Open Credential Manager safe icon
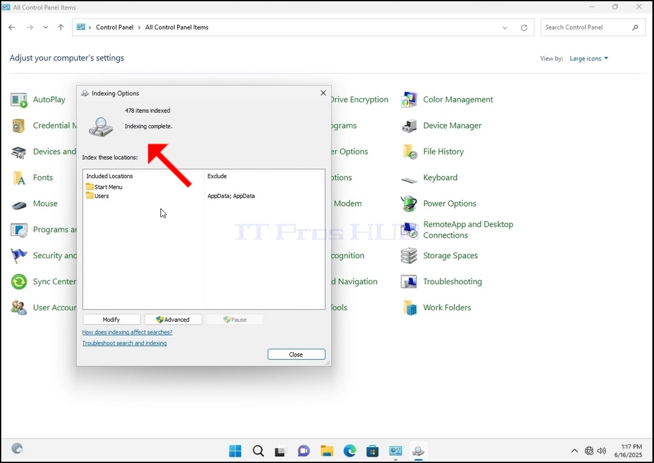Image resolution: width=654 pixels, height=463 pixels. point(19,125)
